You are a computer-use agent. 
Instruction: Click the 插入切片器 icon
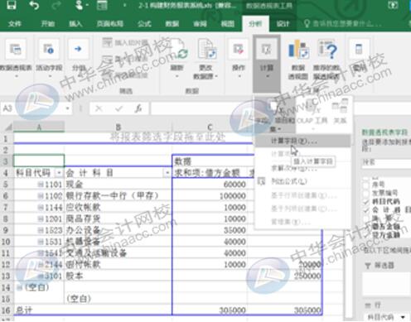(107, 42)
